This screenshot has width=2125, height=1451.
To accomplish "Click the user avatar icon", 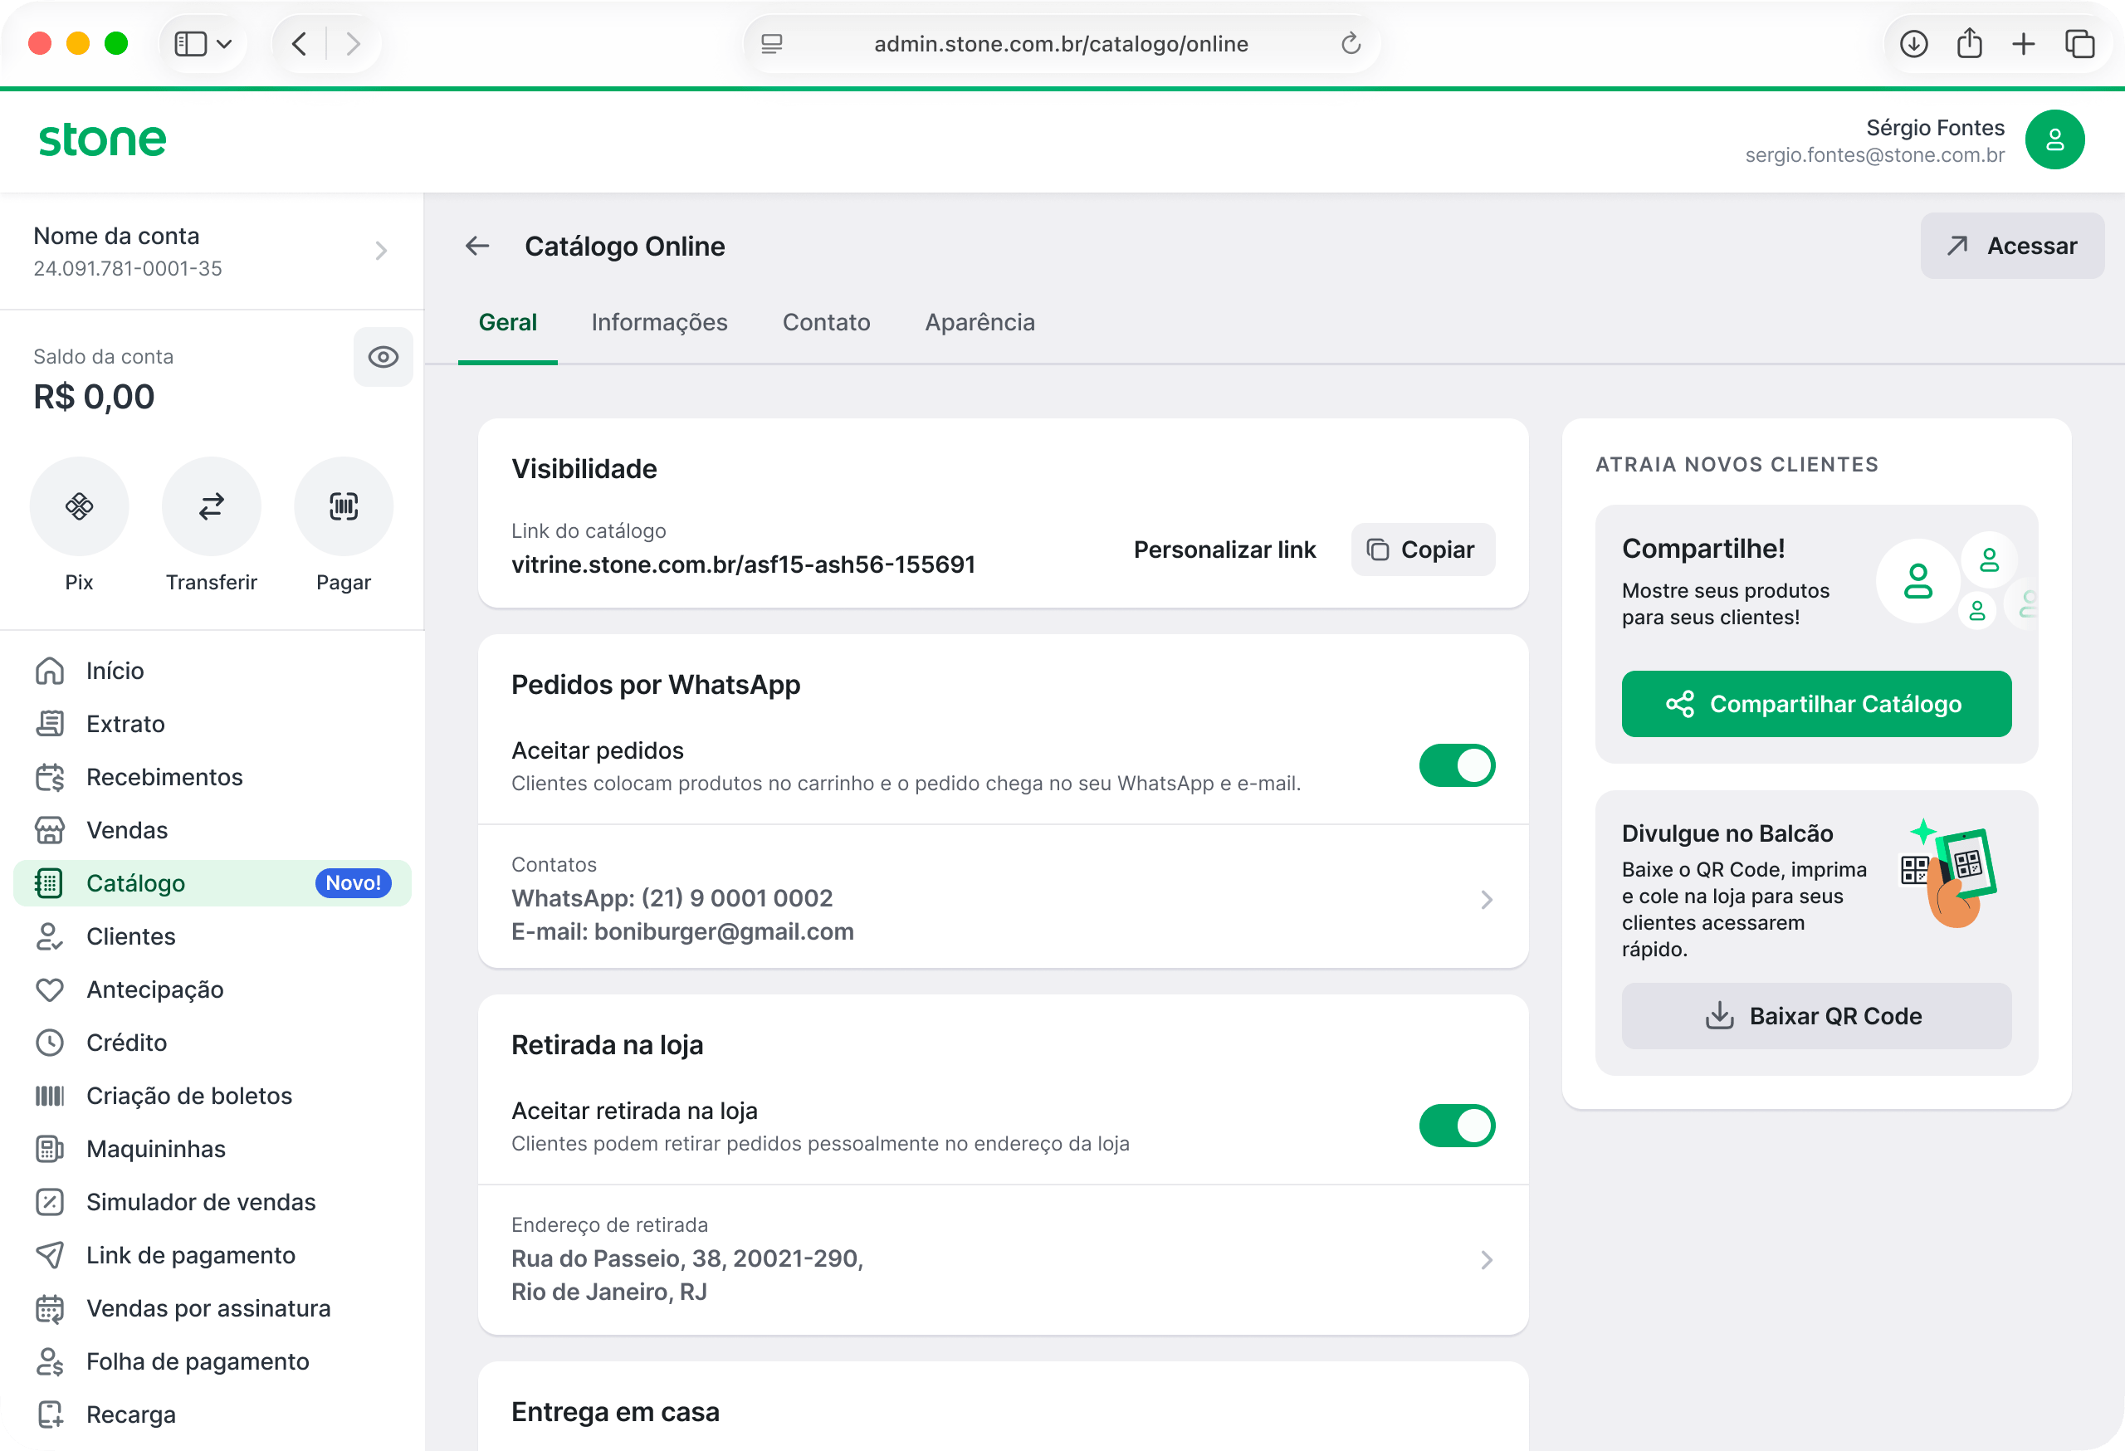I will (2054, 140).
